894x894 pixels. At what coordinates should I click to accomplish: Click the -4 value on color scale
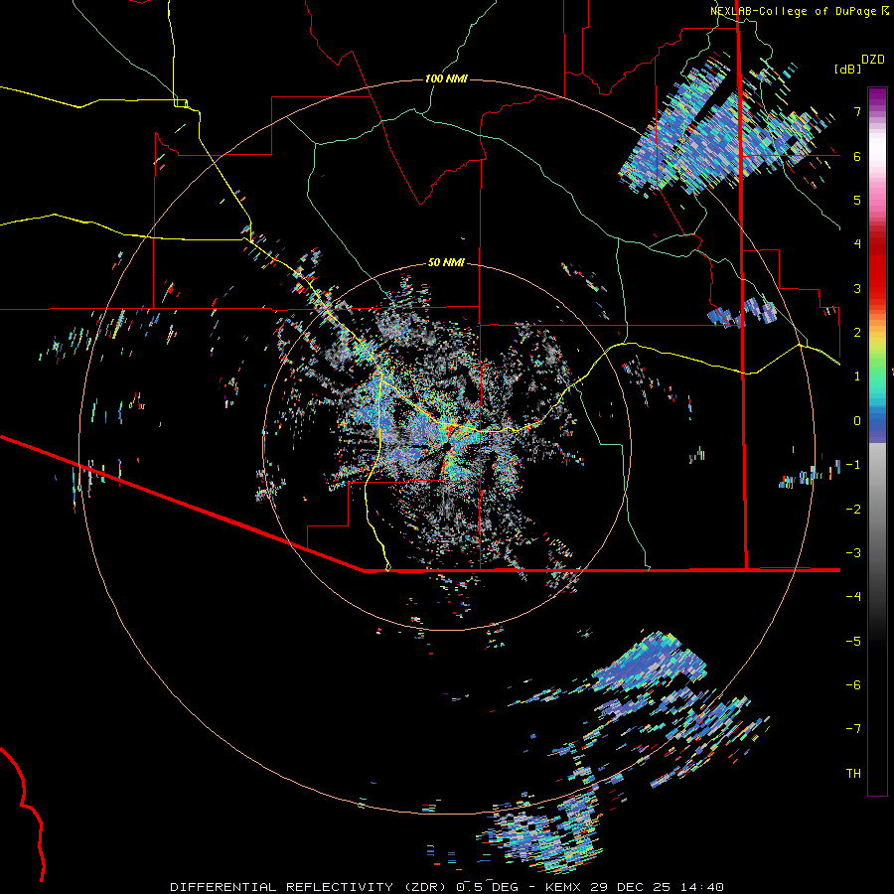click(853, 597)
